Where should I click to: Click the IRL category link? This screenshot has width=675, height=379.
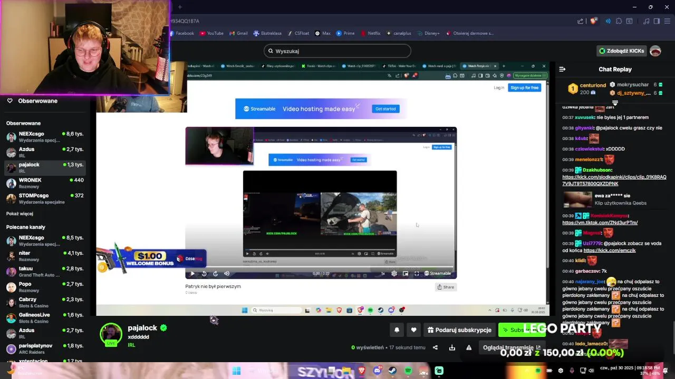point(131,345)
